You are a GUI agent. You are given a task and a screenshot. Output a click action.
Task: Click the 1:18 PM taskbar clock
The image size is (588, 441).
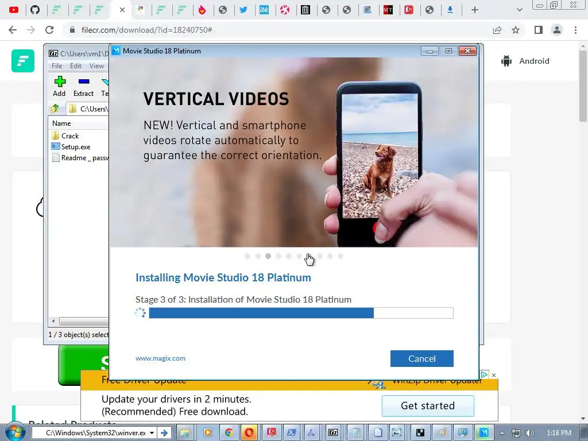point(559,433)
